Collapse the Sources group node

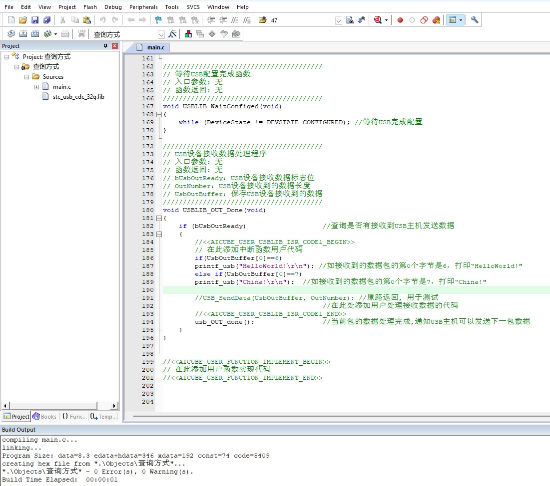point(26,77)
